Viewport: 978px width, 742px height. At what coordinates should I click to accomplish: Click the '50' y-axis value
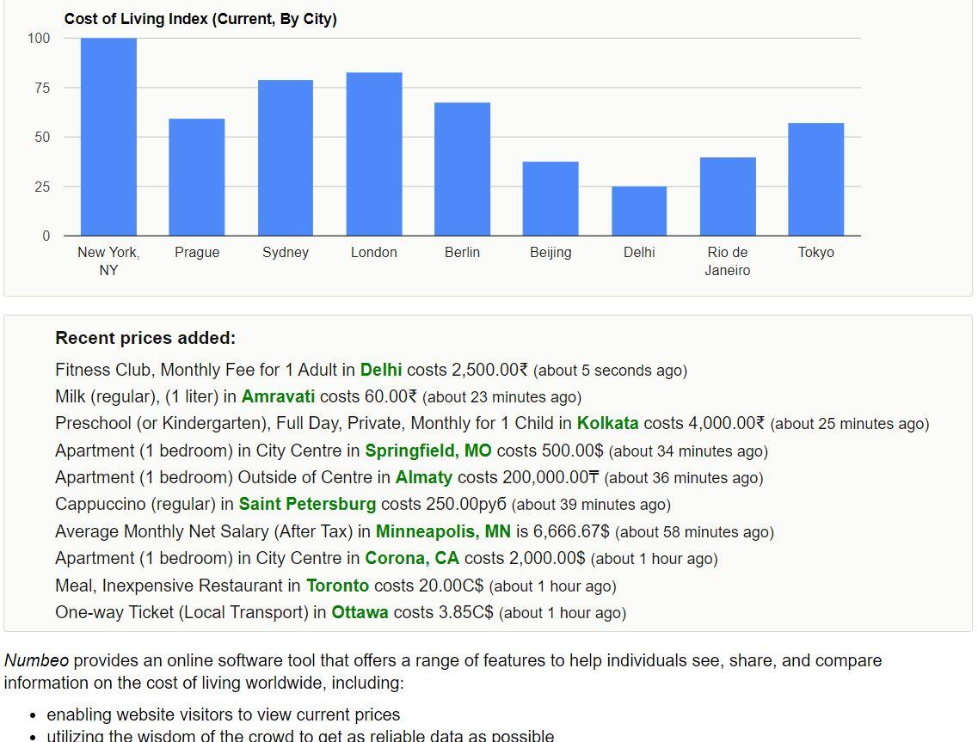click(x=42, y=138)
